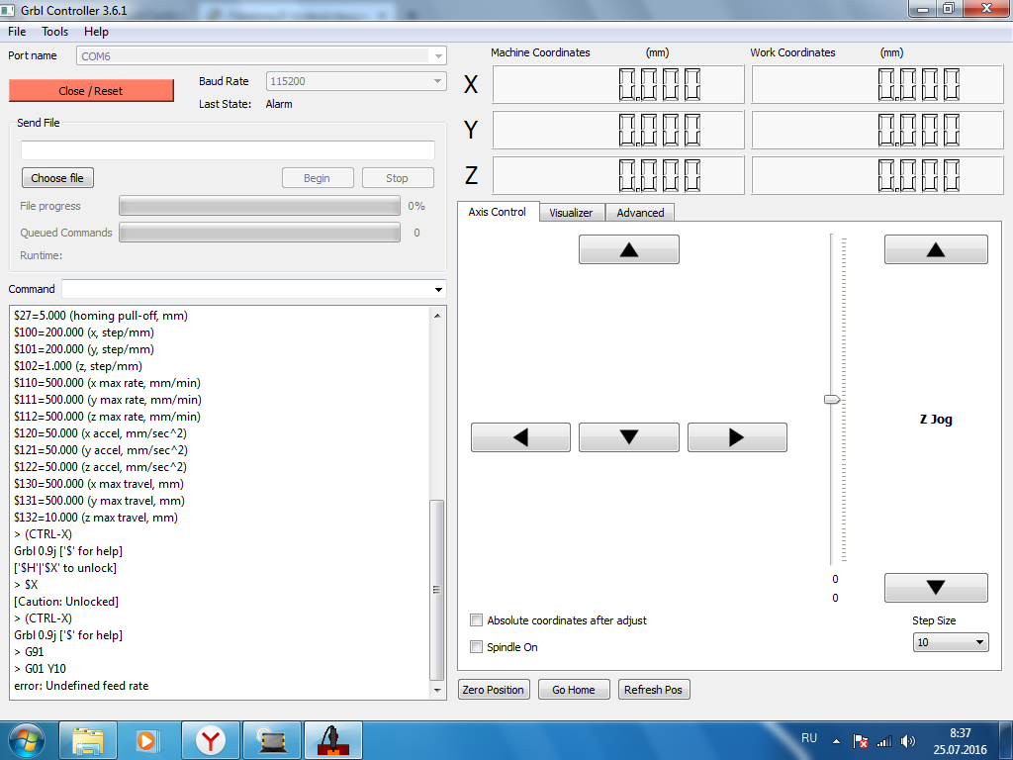
Task: Click console log scrollbar thumb
Action: pyautogui.click(x=437, y=590)
